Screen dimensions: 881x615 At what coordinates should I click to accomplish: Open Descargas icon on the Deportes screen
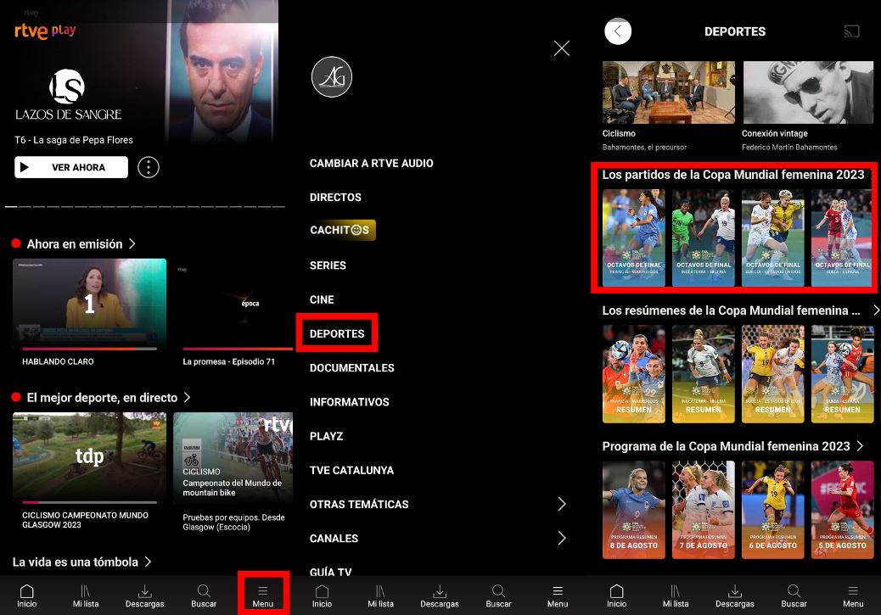[735, 595]
